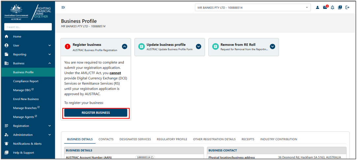The width and height of the screenshot is (357, 160).
Task: Expand the Remove from RE Roll card
Action: [x=272, y=47]
